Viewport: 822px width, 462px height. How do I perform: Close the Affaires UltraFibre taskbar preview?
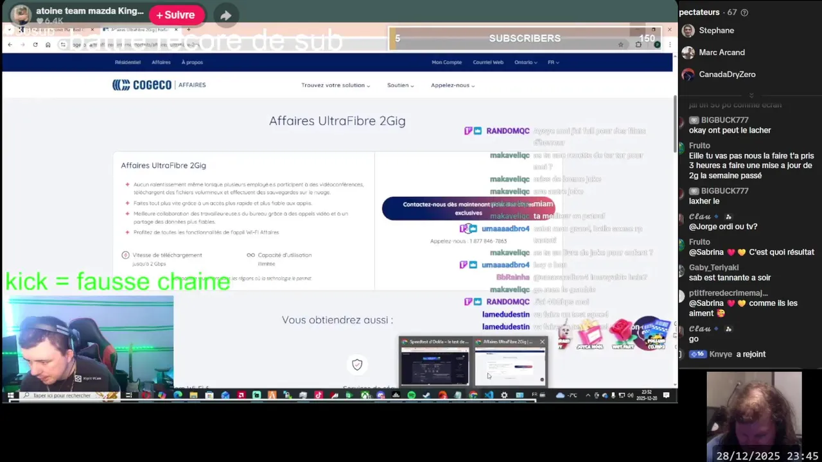542,342
